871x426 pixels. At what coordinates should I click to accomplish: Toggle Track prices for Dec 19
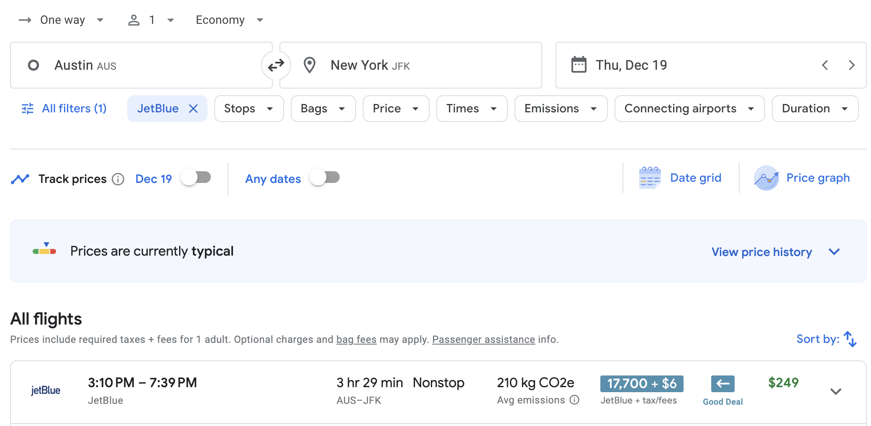pos(196,177)
